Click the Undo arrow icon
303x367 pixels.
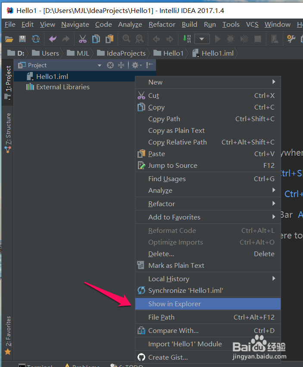[x=53, y=39]
